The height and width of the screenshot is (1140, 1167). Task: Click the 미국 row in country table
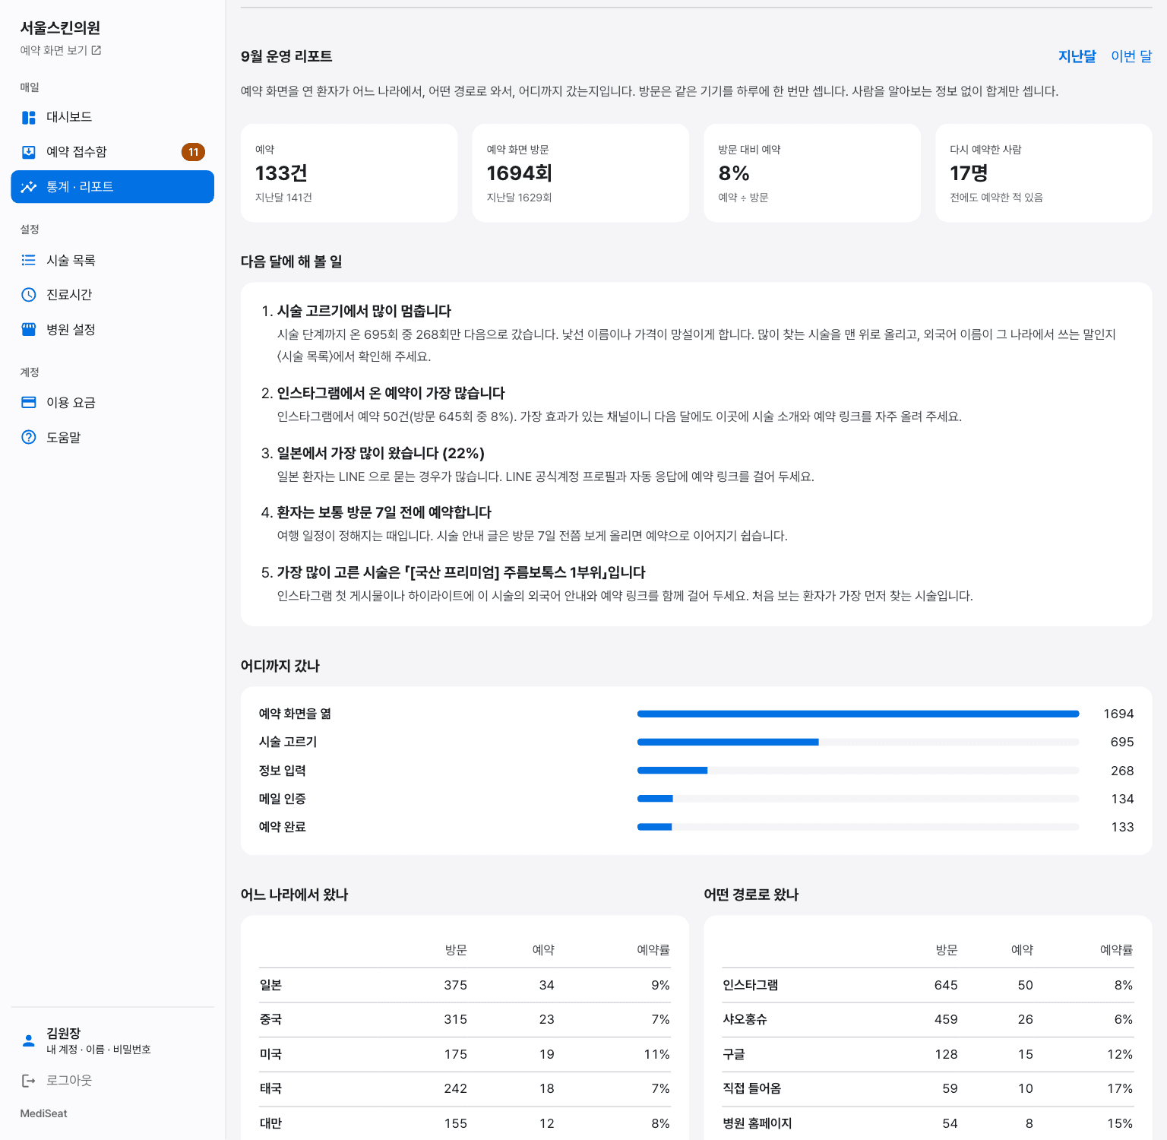coord(465,1054)
